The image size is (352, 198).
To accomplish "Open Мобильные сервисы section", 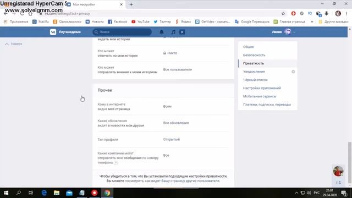I will tap(260, 96).
